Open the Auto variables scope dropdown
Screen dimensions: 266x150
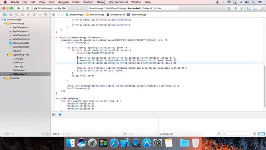pos(56,134)
